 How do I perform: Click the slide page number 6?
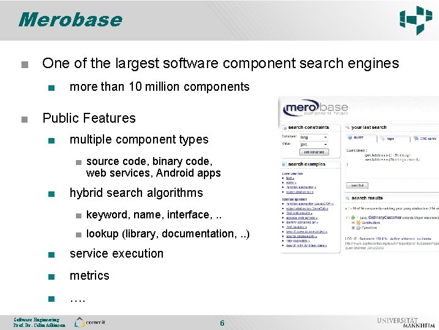click(222, 323)
